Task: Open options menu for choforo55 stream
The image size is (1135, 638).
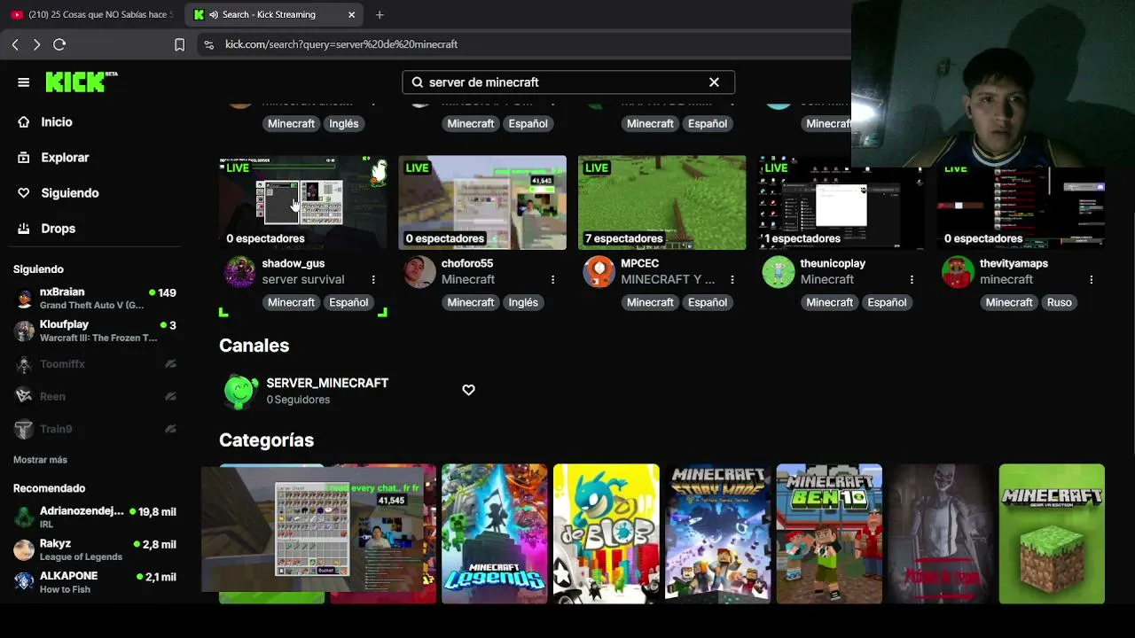Action: pyautogui.click(x=552, y=279)
